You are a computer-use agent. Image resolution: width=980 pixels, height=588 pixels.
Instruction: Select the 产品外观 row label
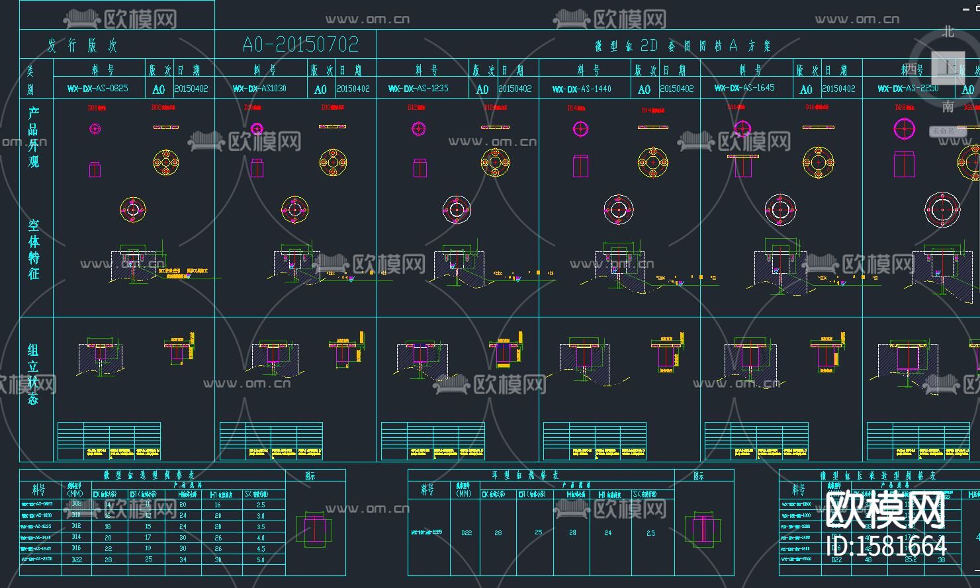pyautogui.click(x=34, y=137)
